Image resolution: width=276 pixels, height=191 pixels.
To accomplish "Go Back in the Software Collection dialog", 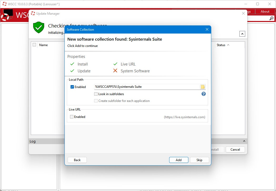I will click(77, 160).
